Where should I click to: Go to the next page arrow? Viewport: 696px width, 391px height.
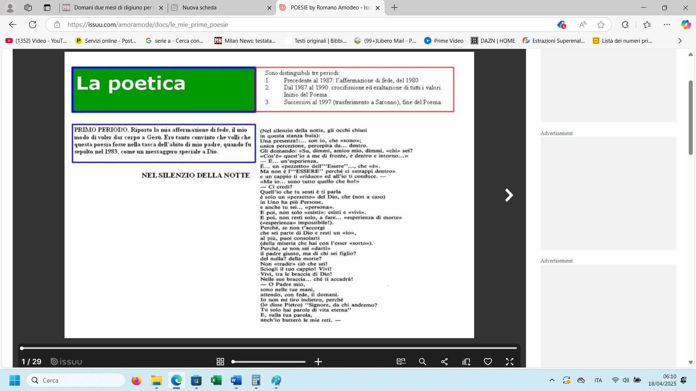pos(509,195)
